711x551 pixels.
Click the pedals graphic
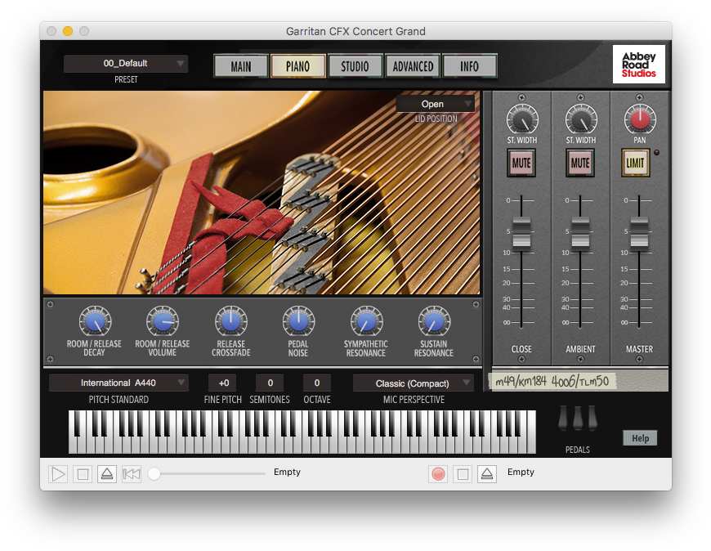(578, 418)
